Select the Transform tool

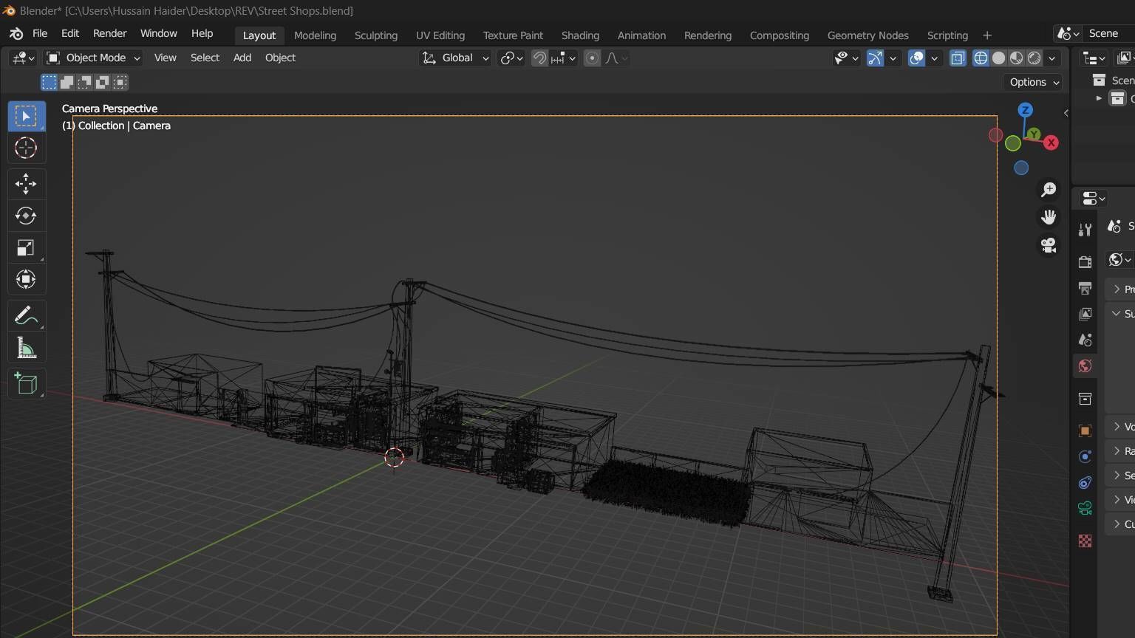pos(26,279)
